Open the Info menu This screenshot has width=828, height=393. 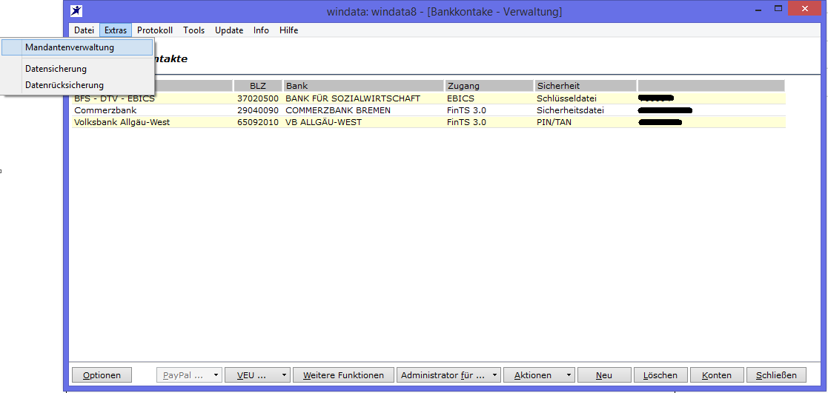click(x=261, y=30)
